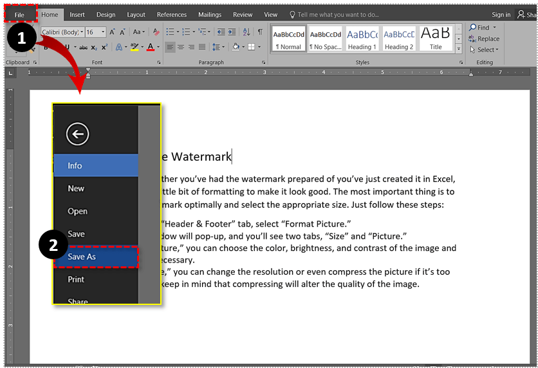Switch to the Insert ribbon tab
The width and height of the screenshot is (538, 368).
(77, 15)
